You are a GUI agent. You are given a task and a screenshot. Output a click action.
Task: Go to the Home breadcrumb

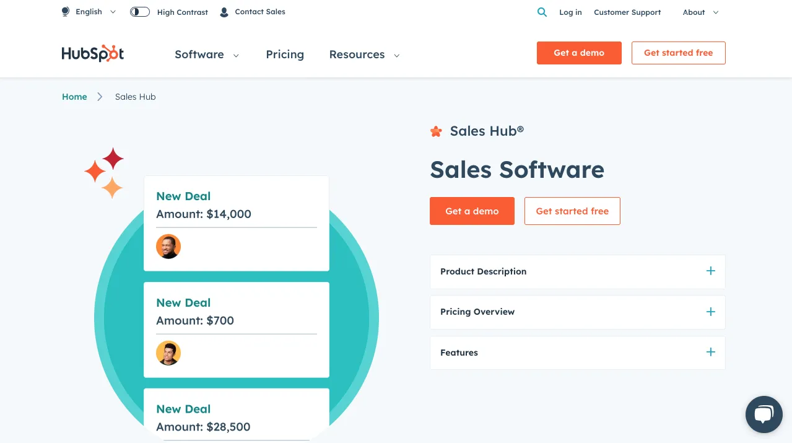pos(74,97)
